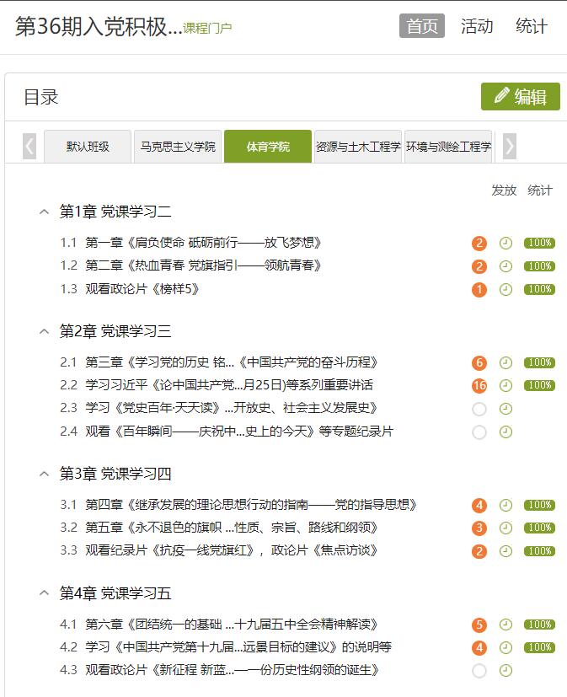The width and height of the screenshot is (567, 697).
Task: Toggle the empty release circle for section 4.3
Action: [x=479, y=671]
